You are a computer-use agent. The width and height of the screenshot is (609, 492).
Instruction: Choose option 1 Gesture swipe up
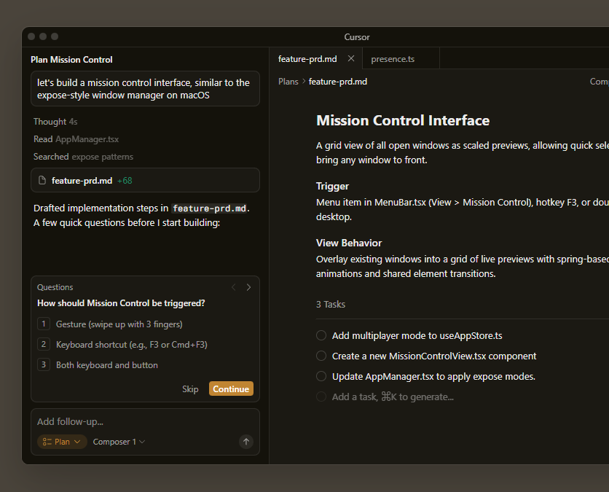pos(119,324)
